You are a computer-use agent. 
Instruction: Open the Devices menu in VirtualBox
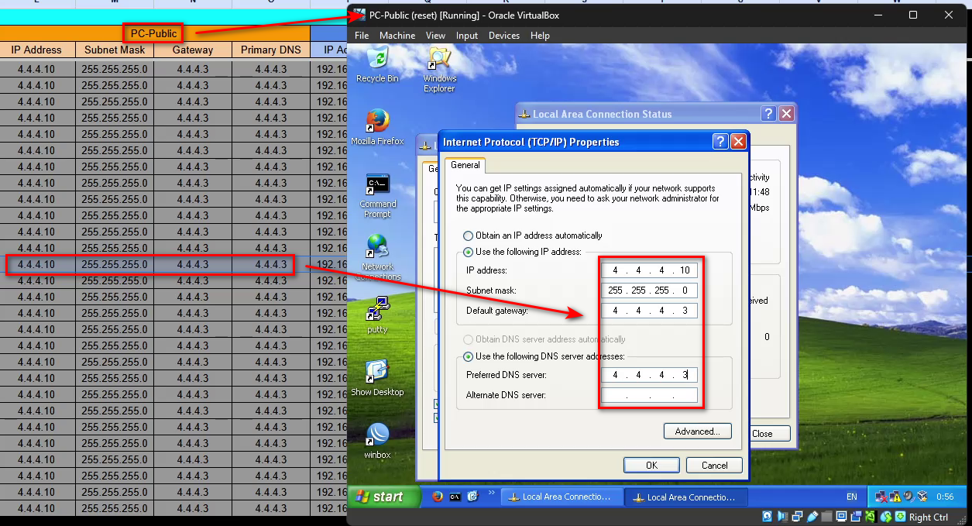point(504,36)
